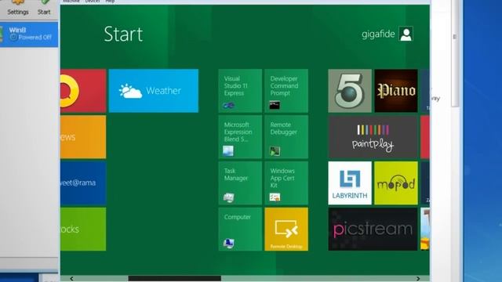
Task: Click the VirtualBox Settings toolbar button
Action: 18,8
